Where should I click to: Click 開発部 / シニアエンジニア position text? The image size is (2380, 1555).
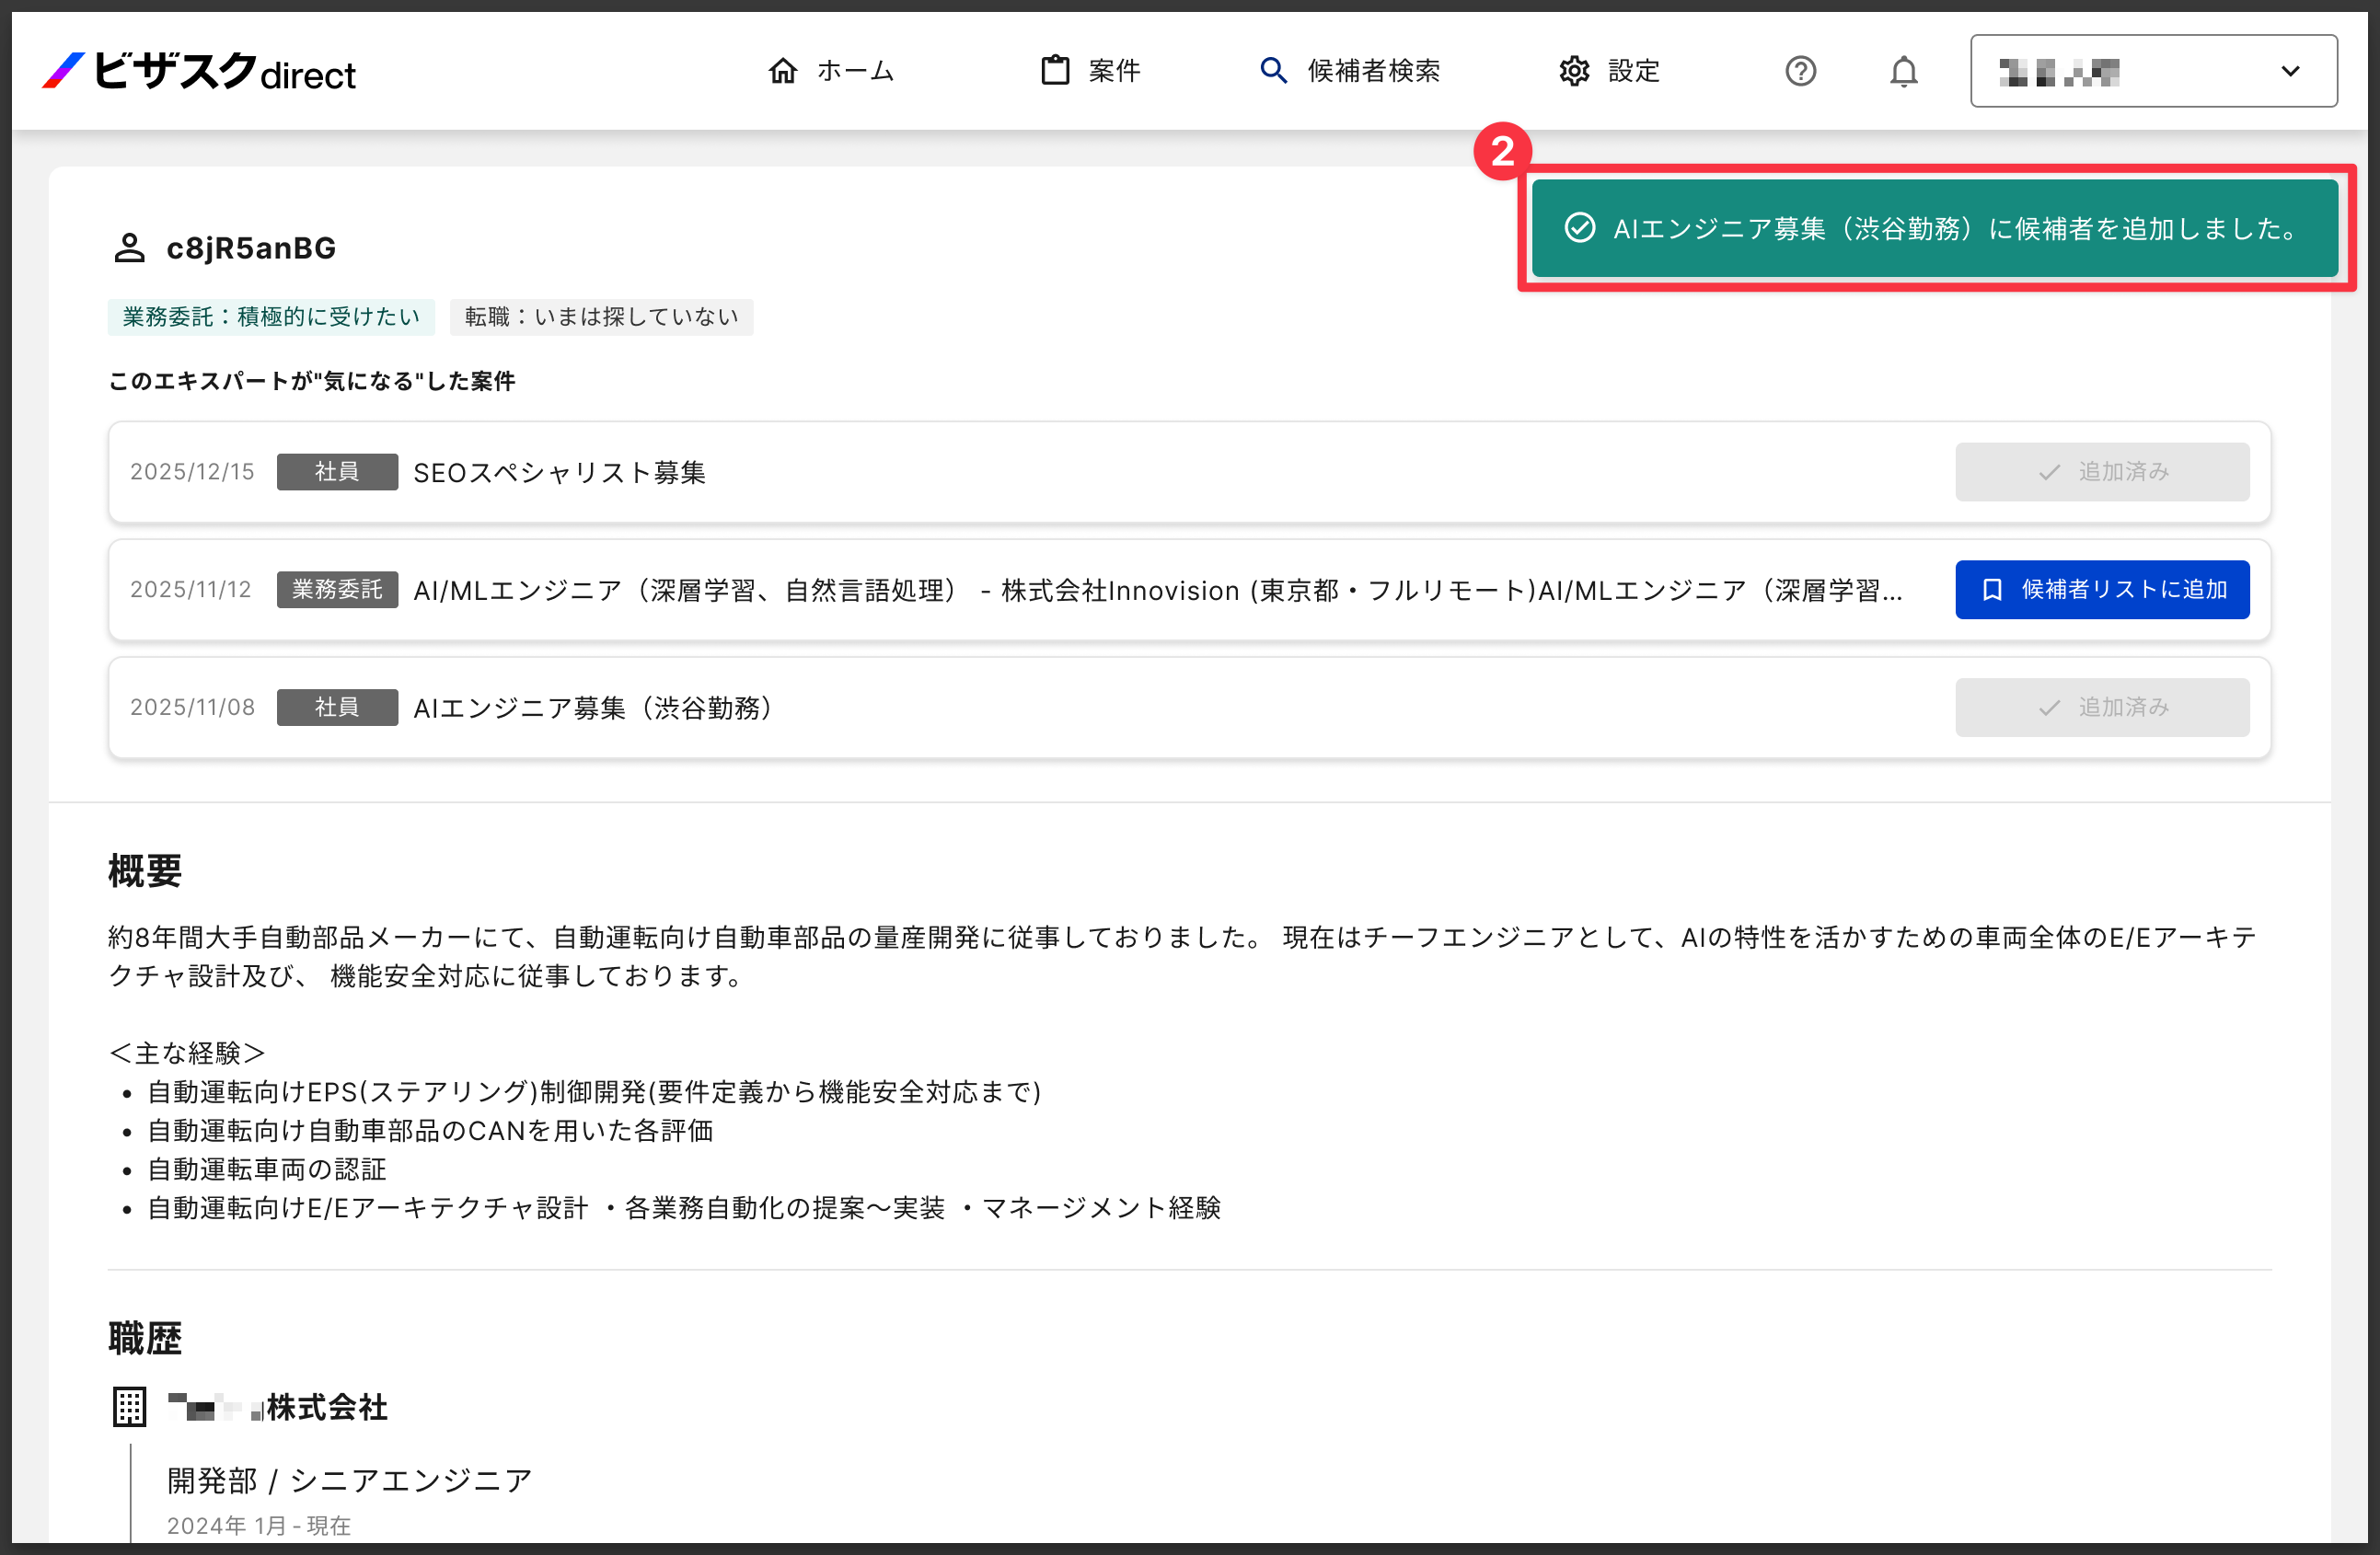(350, 1481)
